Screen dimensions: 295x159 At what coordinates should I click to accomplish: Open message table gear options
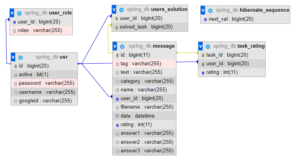[x=122, y=46]
